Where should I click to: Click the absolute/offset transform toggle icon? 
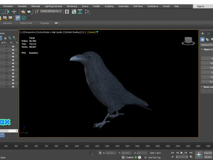click(x=100, y=153)
